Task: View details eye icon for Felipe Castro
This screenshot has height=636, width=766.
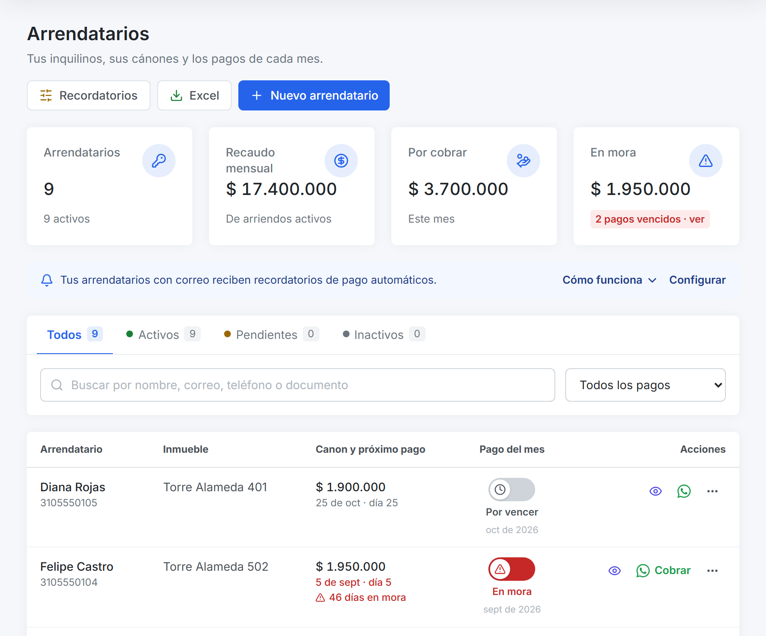Action: pyautogui.click(x=615, y=571)
